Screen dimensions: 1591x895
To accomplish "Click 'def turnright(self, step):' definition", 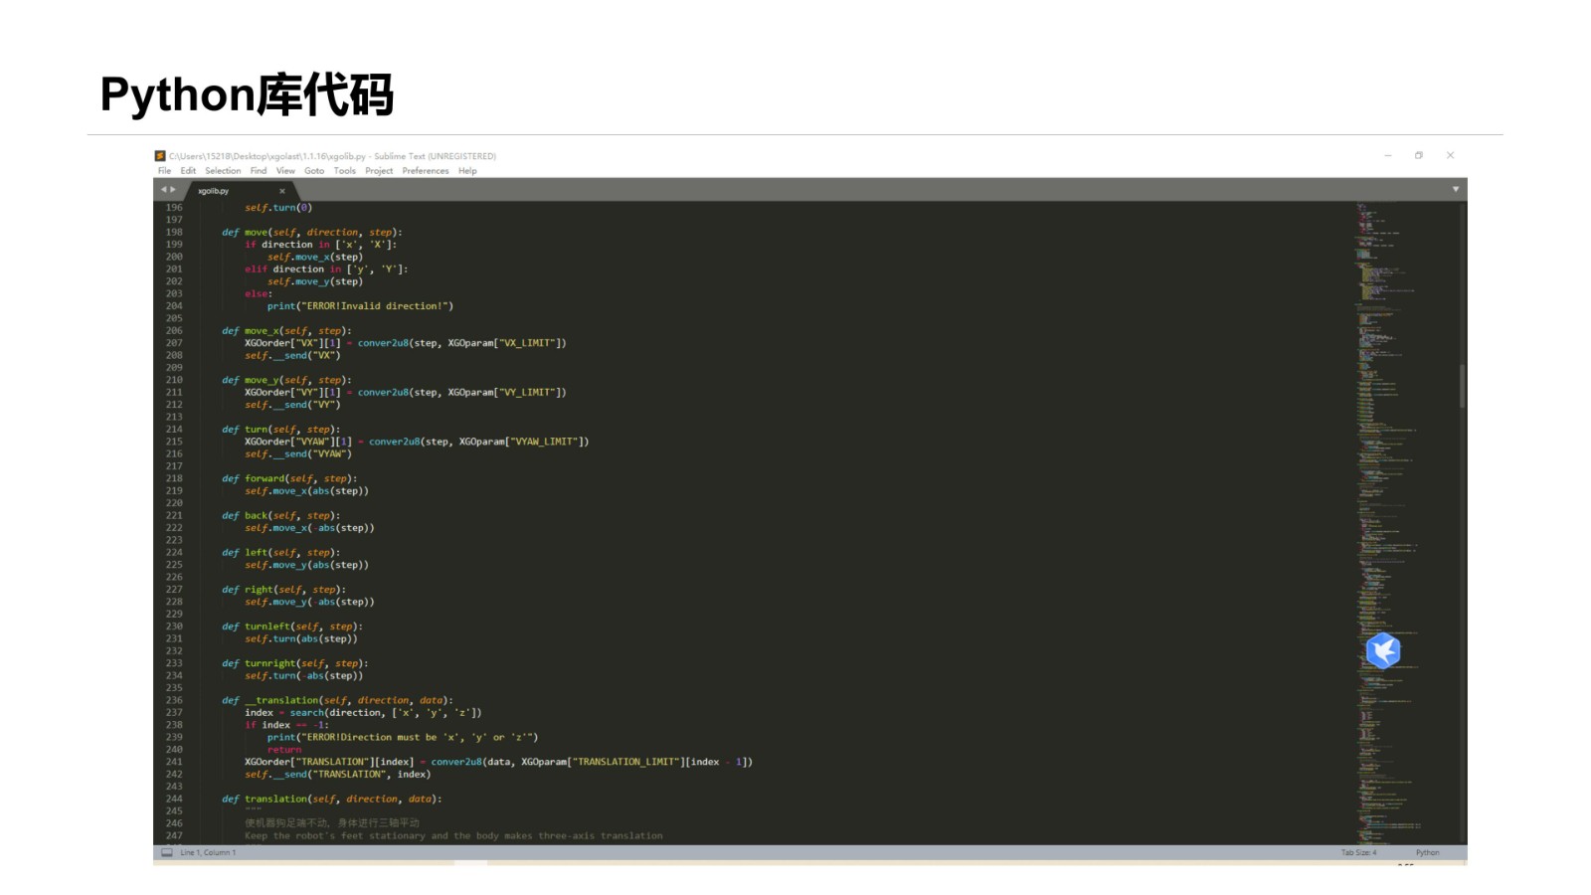I will coord(295,663).
